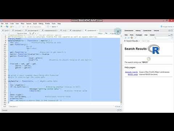Screen dimensions: 174x131
Task: Collapse code fold at line 10
Action: [7, 44]
